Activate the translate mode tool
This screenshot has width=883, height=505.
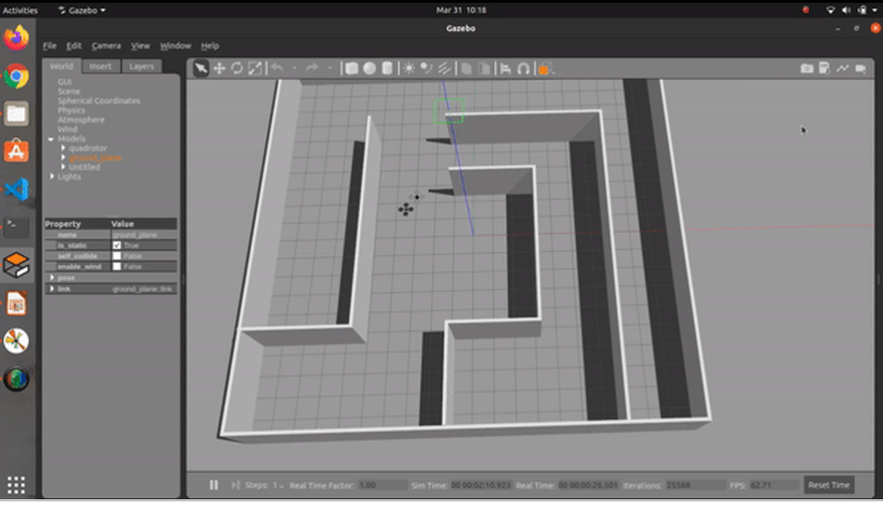(x=219, y=69)
